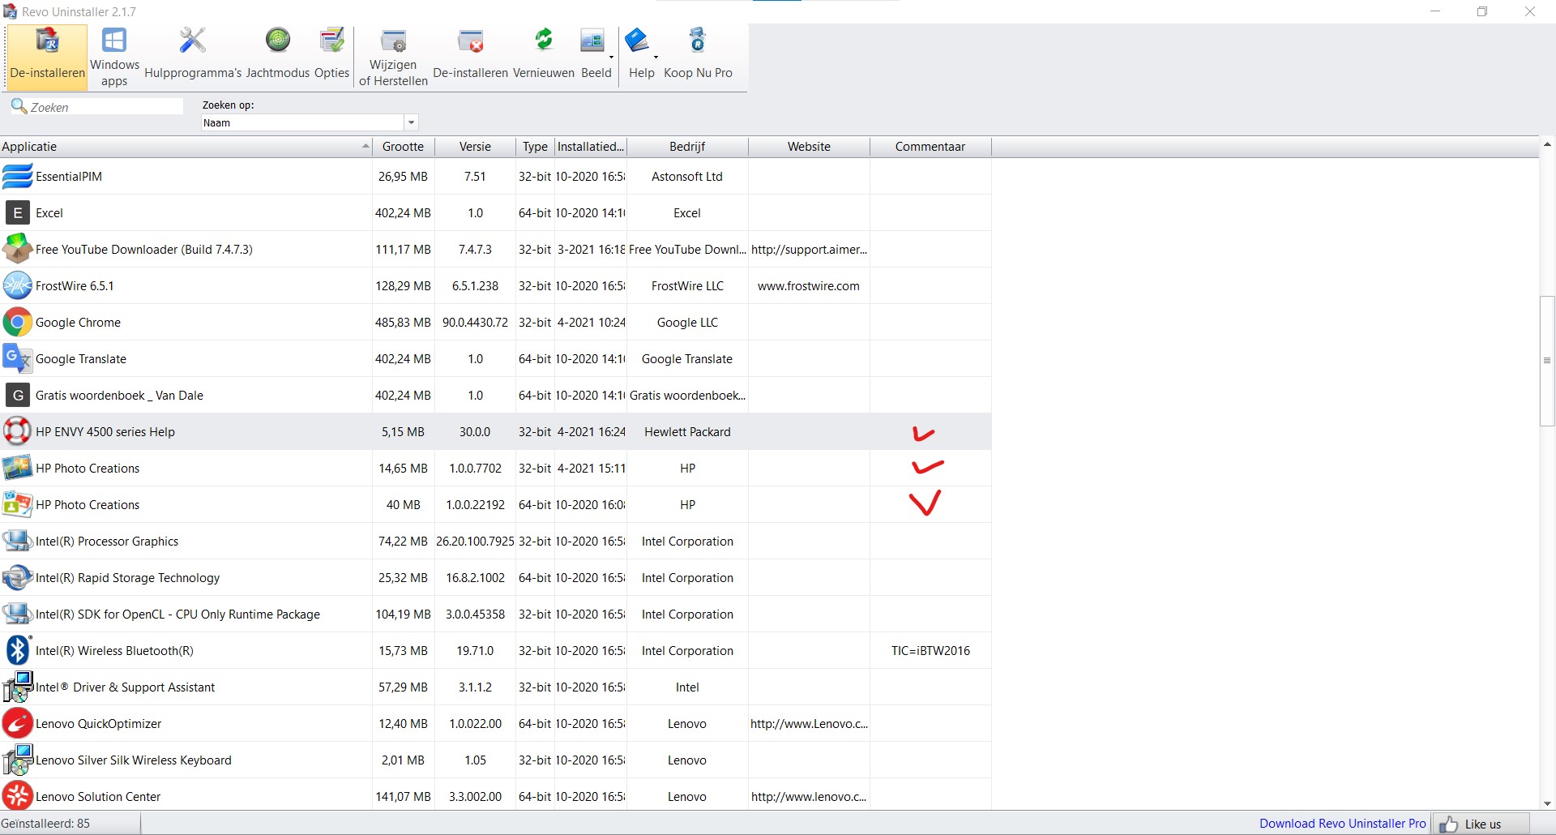The image size is (1556, 835).
Task: Select the EssentialPIM icon
Action: click(17, 176)
